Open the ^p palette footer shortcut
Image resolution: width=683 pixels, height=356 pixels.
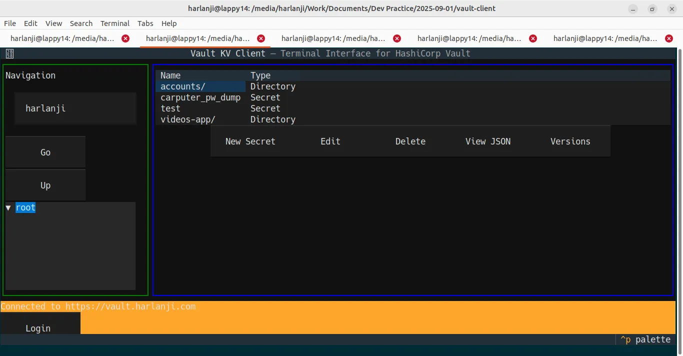[645, 339]
